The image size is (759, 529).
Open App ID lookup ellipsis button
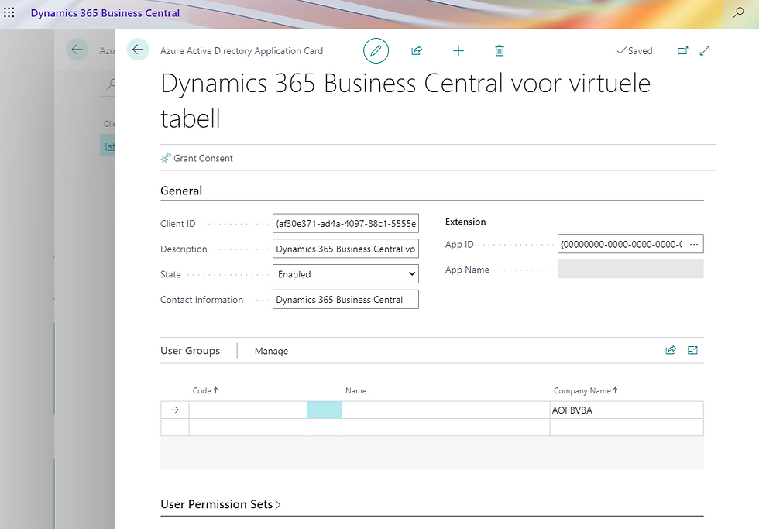pos(694,245)
